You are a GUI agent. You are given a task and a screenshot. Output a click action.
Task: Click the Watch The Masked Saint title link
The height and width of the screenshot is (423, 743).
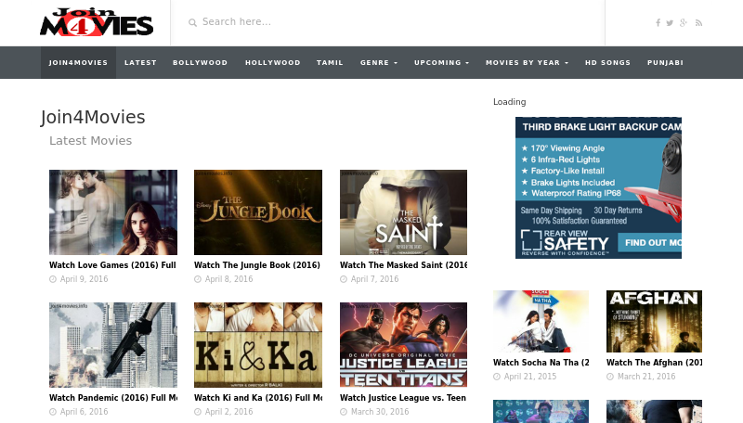point(403,265)
